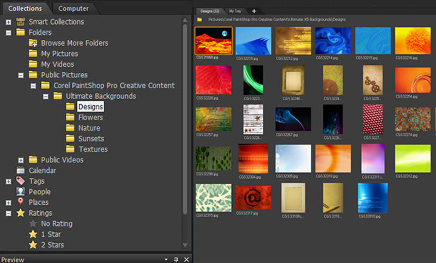
Task: Click the Places pin icon
Action: coord(21,202)
